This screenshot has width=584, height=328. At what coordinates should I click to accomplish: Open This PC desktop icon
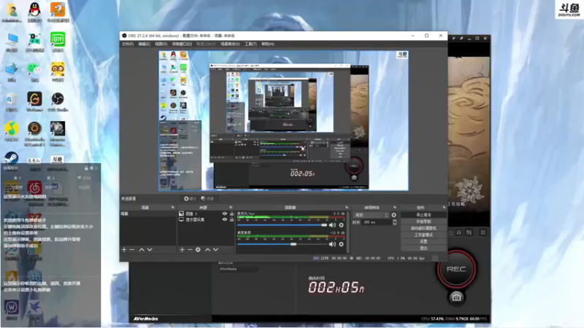[12, 42]
